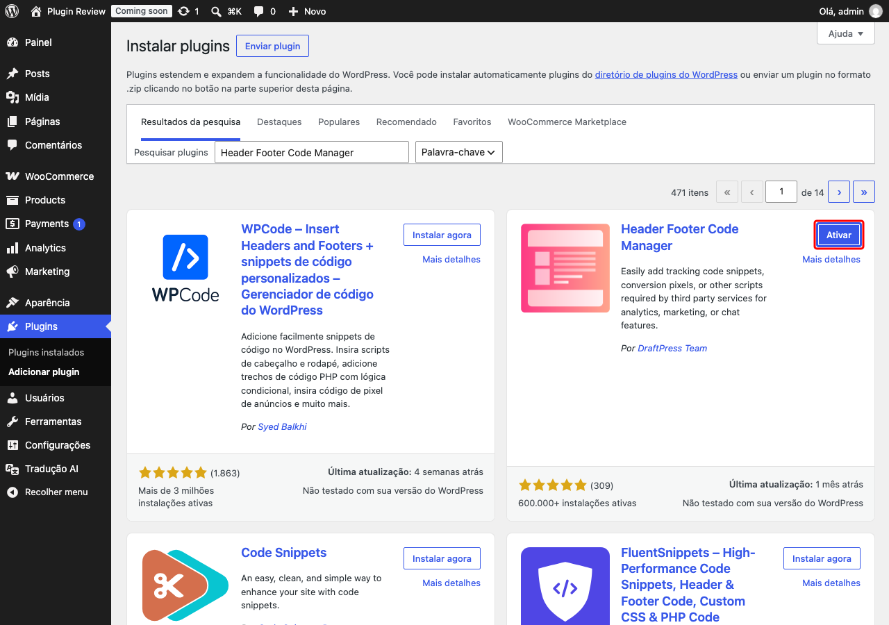Switch to the Recomendado tab

coord(406,122)
